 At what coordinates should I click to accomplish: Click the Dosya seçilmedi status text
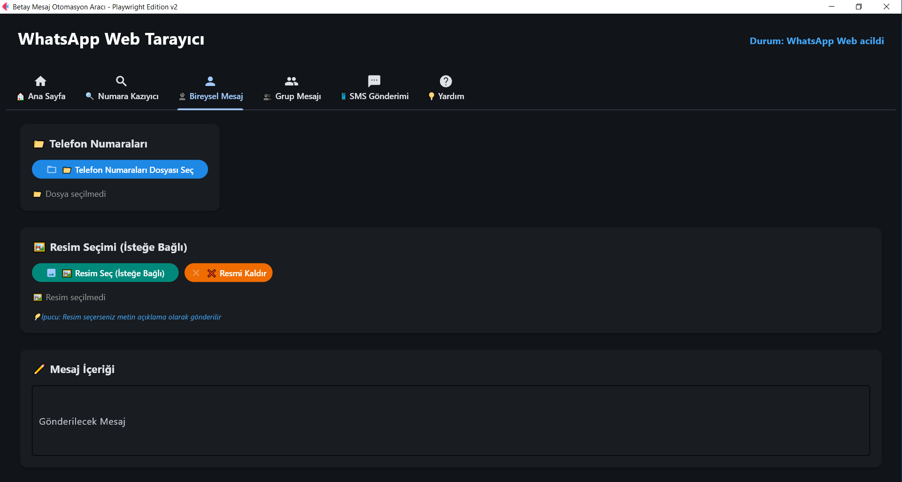tap(76, 194)
